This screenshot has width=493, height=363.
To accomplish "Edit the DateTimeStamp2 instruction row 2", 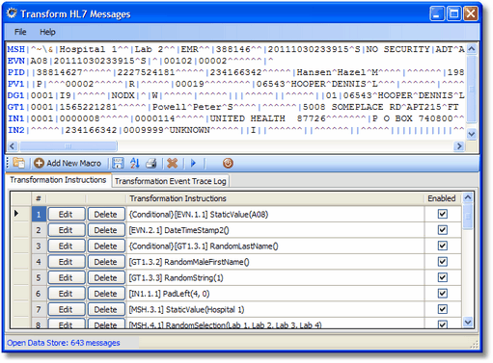I will [66, 230].
